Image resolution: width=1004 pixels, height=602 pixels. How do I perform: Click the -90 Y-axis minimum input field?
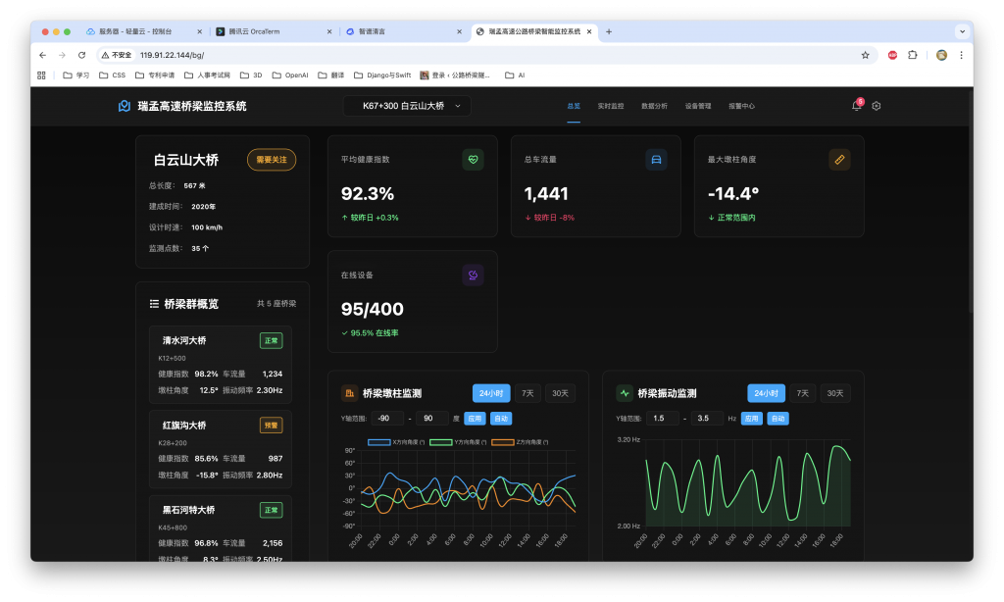(385, 418)
